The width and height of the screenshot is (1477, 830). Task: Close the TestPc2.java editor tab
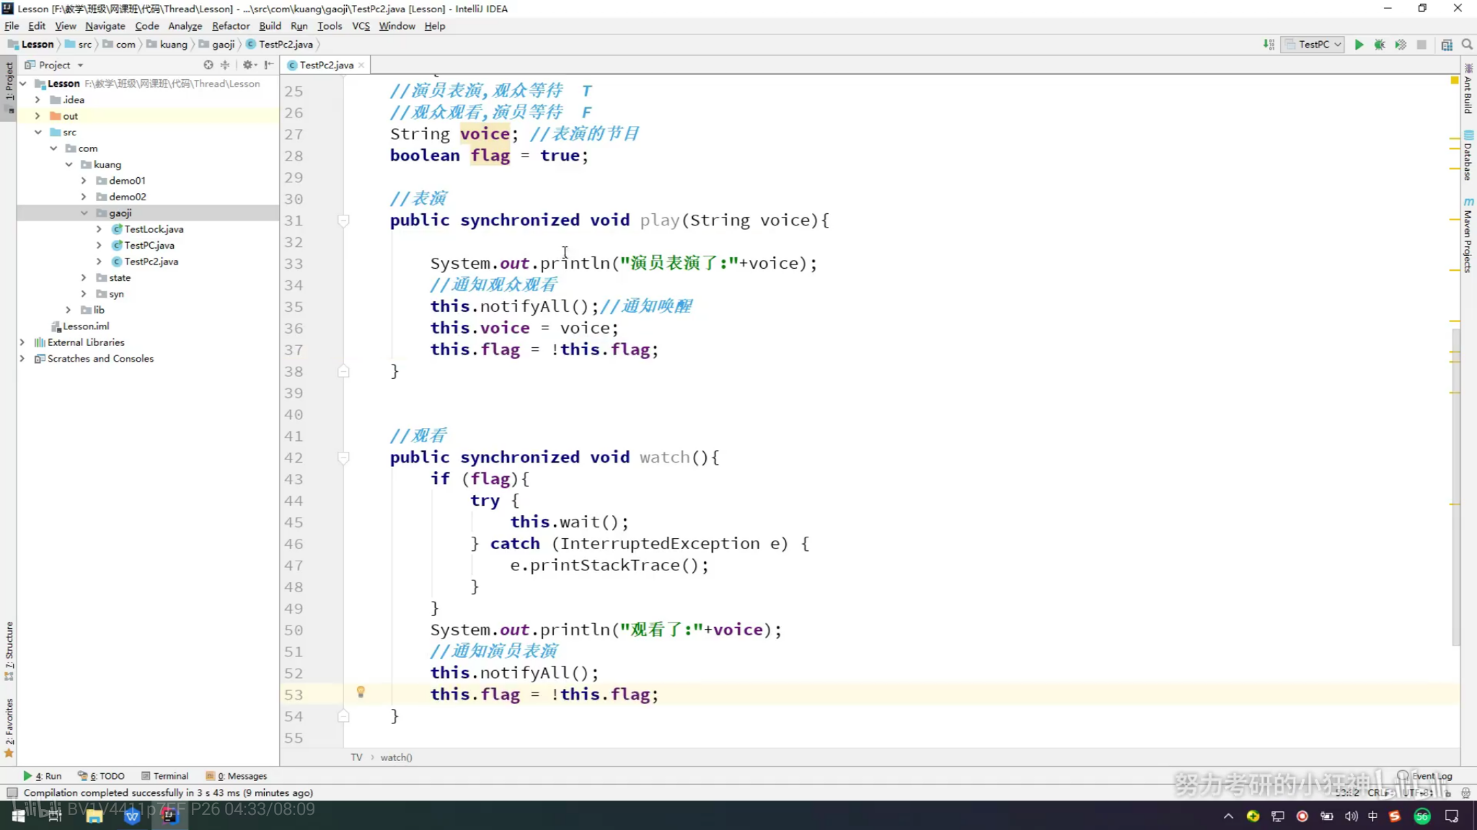tap(361, 65)
